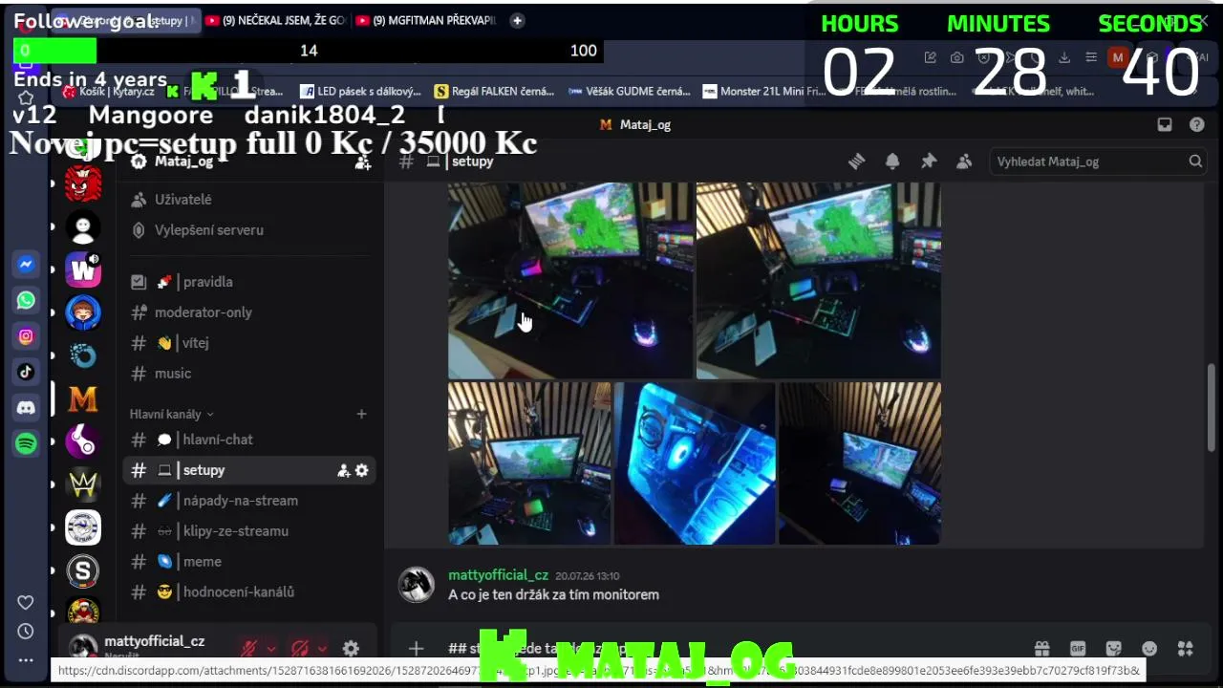Show pinned messages
This screenshot has height=688, width=1223.
[929, 161]
